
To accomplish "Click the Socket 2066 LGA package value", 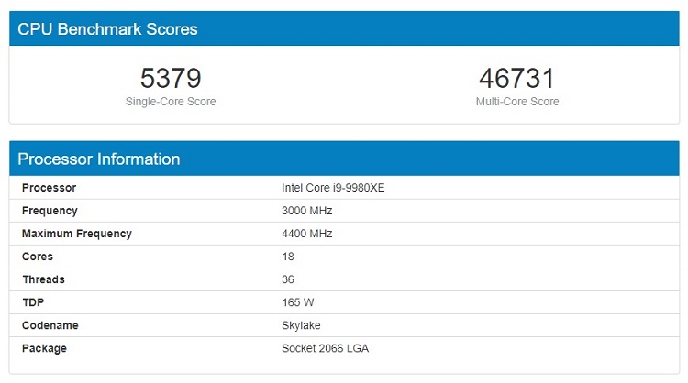I will coord(326,348).
